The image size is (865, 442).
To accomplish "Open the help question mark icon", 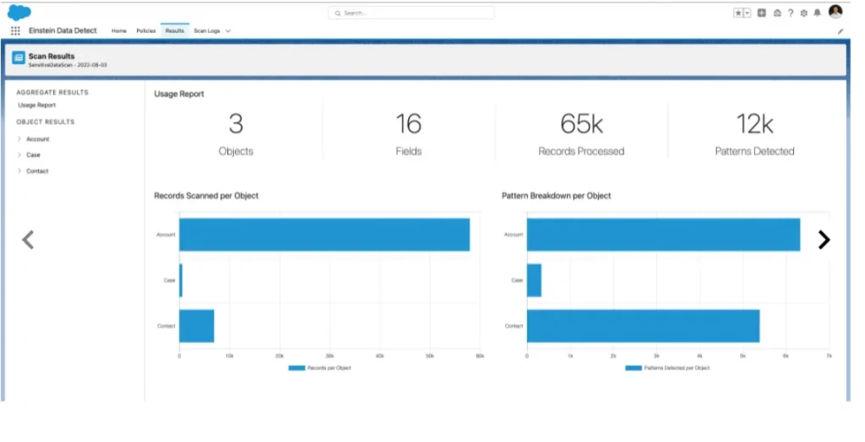I will pyautogui.click(x=791, y=13).
